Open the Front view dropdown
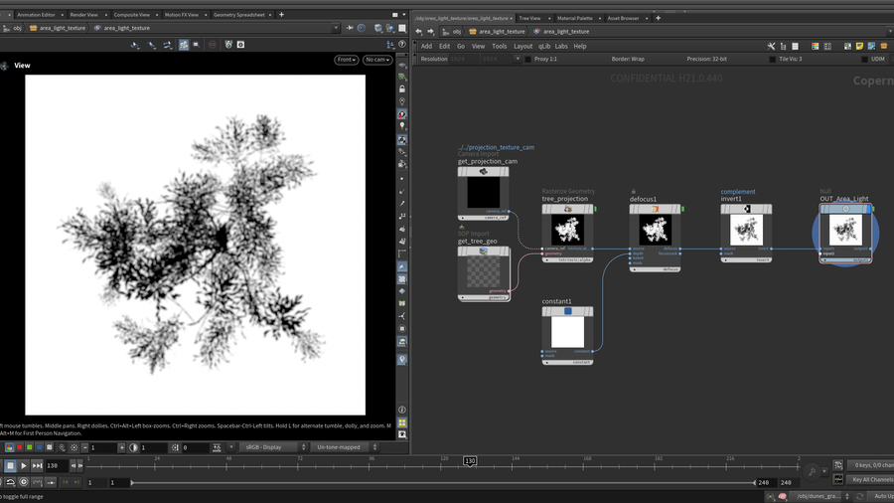 coord(346,60)
